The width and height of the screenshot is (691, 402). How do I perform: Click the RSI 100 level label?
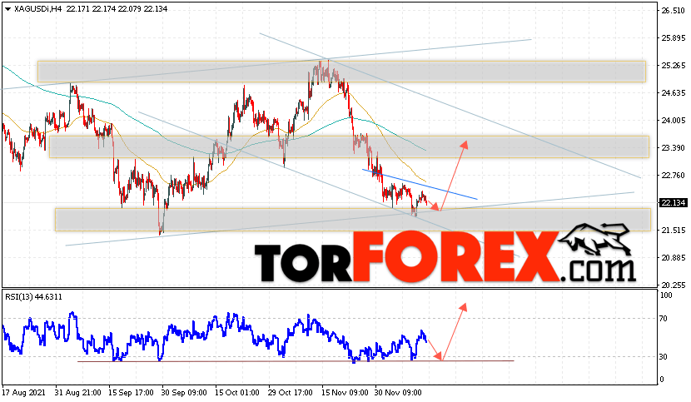click(666, 295)
